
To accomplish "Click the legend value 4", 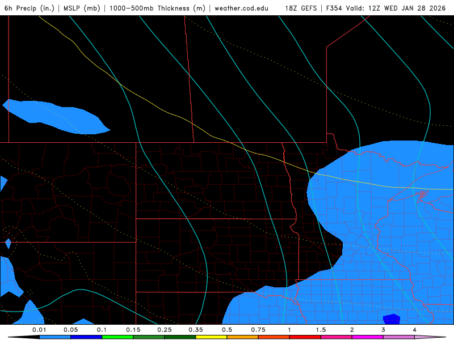I will pos(415,330).
